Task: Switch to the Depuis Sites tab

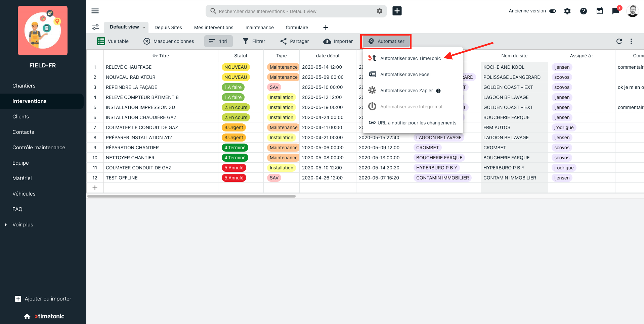Action: coord(168,28)
